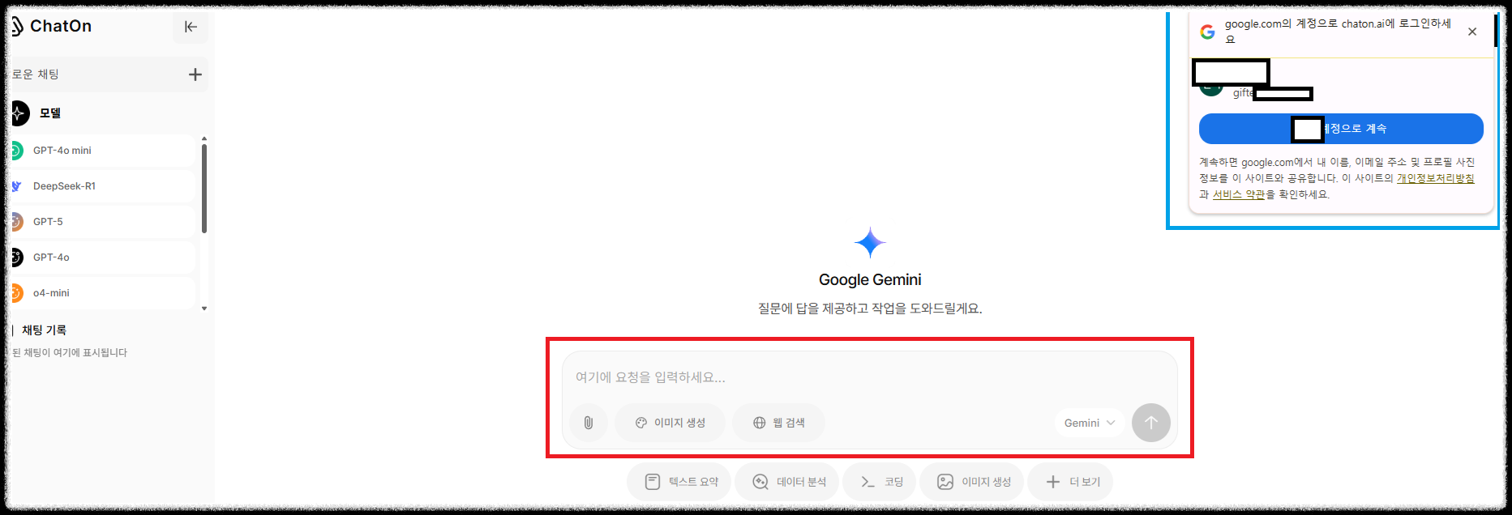Open the Gemini model dropdown

[1090, 423]
